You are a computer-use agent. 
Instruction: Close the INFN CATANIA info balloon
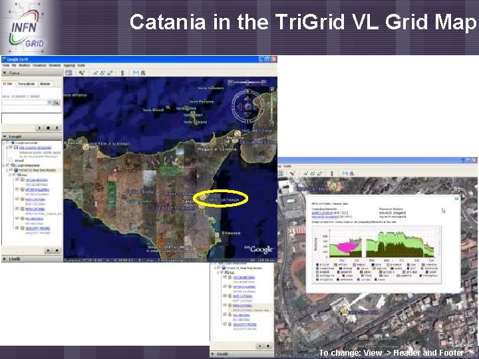click(x=456, y=198)
